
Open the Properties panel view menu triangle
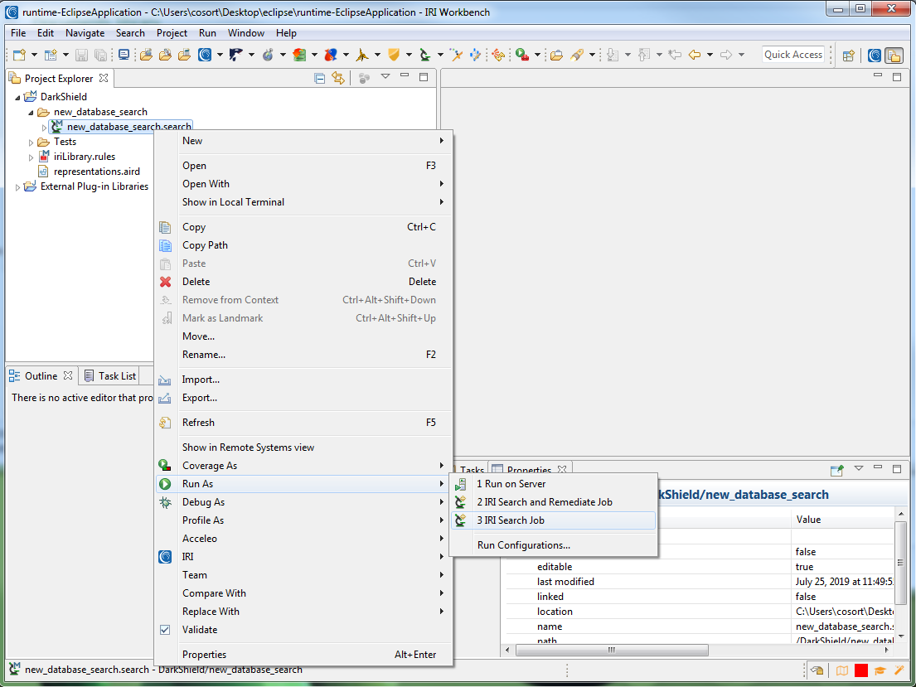[x=858, y=468]
